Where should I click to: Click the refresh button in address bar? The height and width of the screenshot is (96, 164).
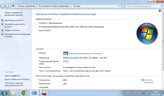click(122, 6)
